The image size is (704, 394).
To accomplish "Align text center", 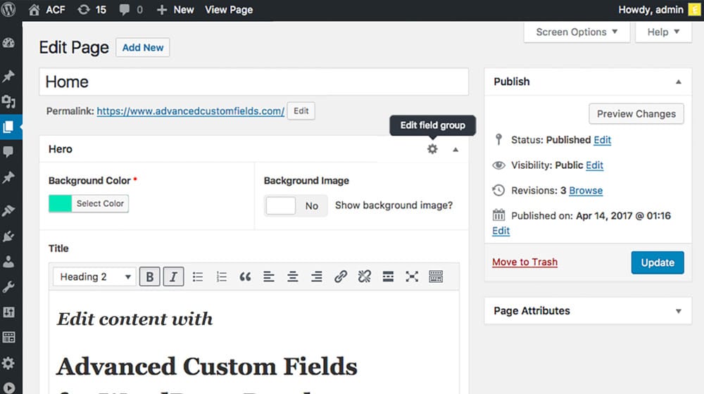I will pos(293,277).
